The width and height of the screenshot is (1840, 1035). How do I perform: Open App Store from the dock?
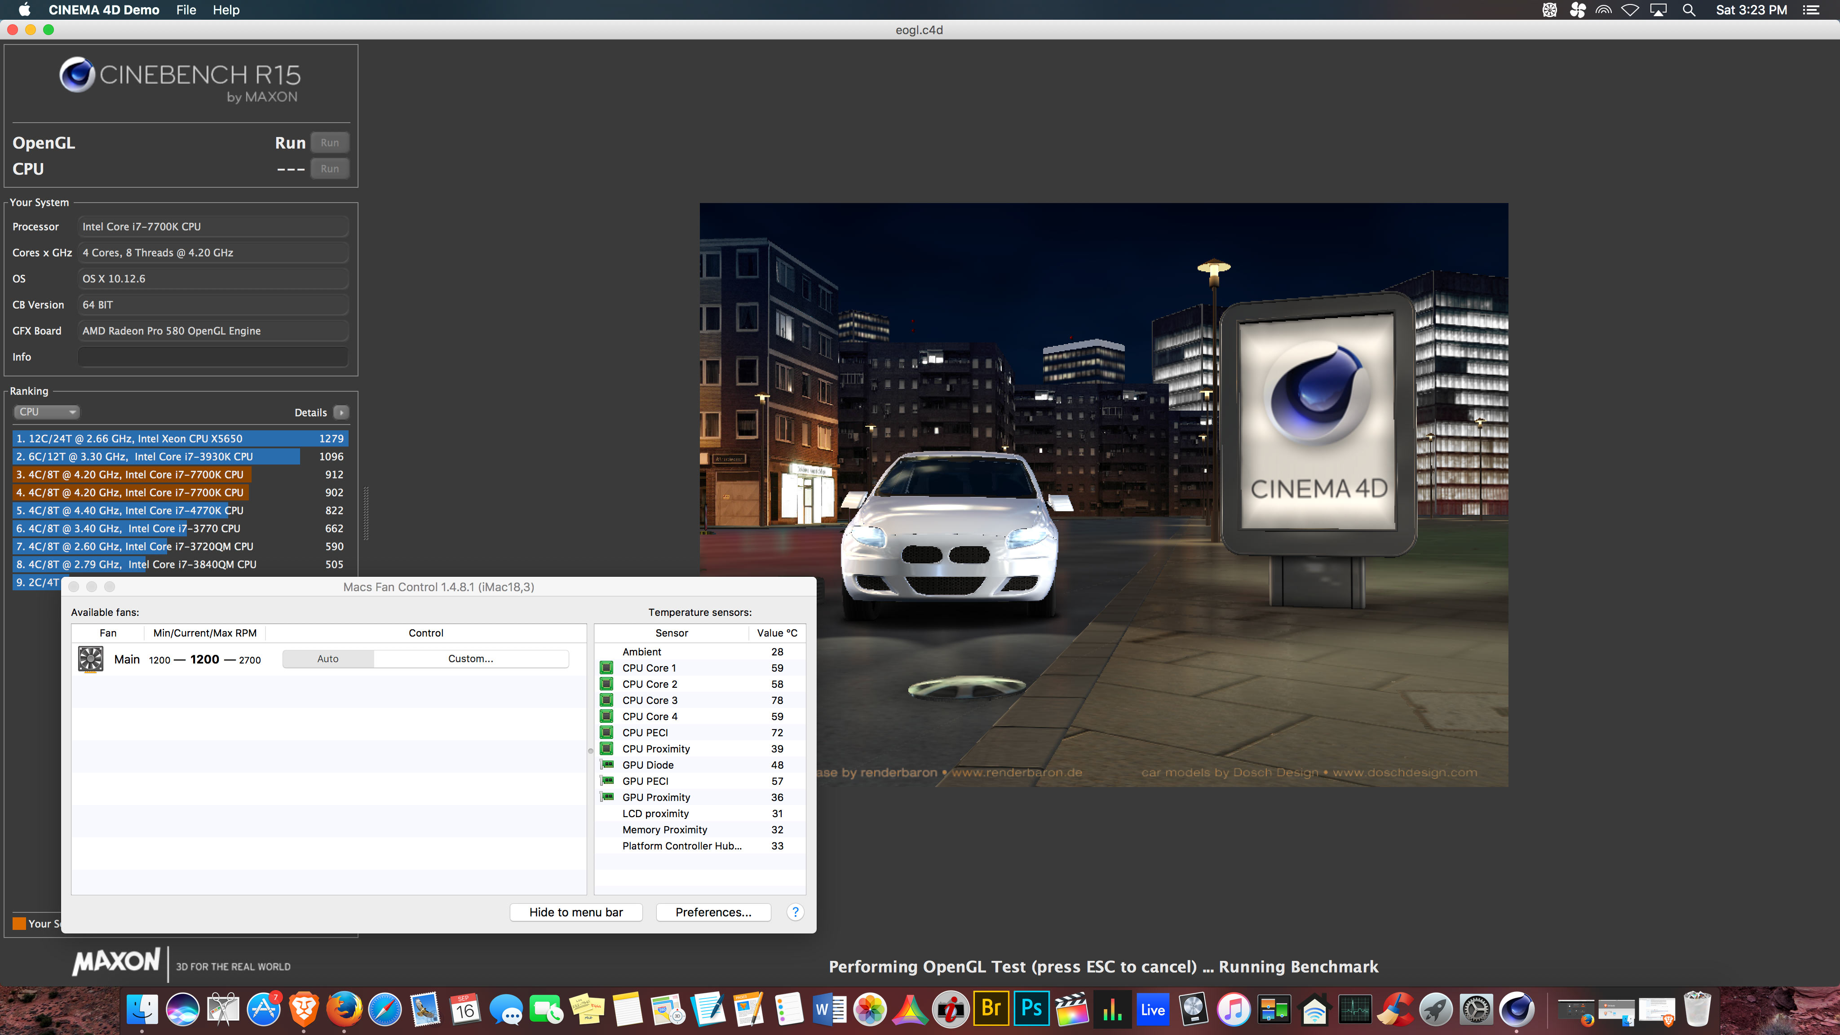(x=264, y=1010)
